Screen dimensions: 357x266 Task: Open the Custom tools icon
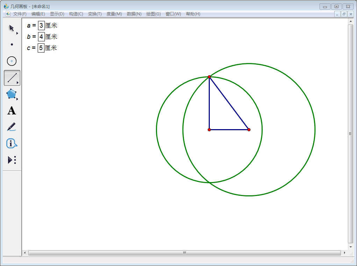pos(12,160)
